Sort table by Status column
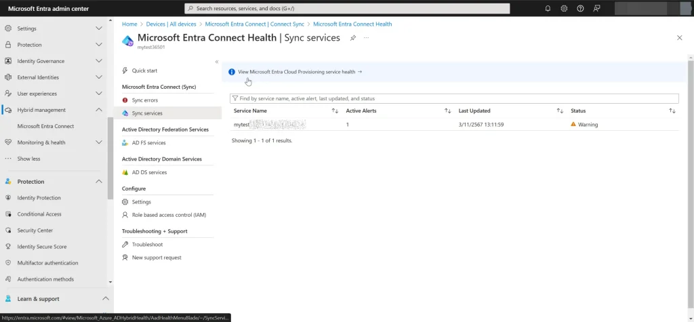 (x=672, y=110)
